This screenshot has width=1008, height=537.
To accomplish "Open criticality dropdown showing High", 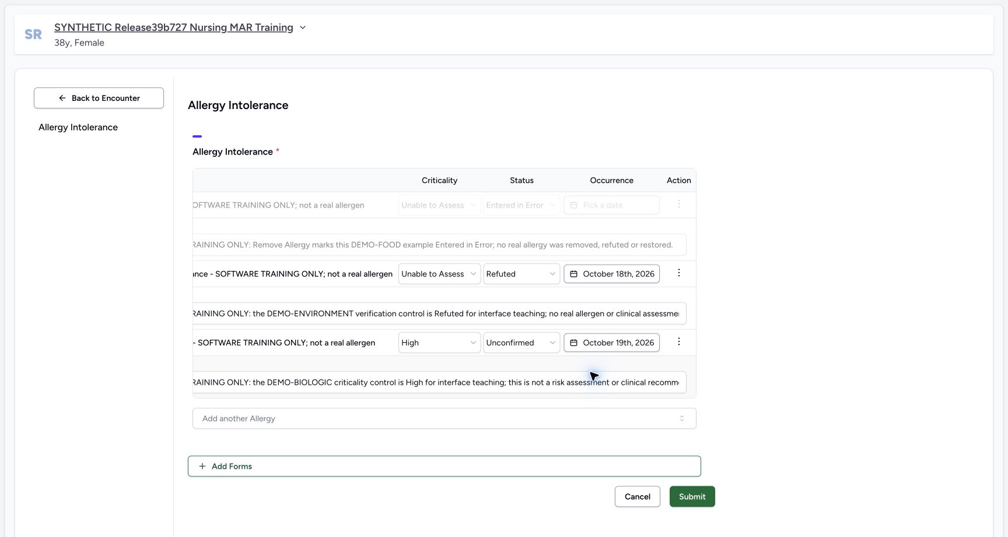I will (439, 342).
